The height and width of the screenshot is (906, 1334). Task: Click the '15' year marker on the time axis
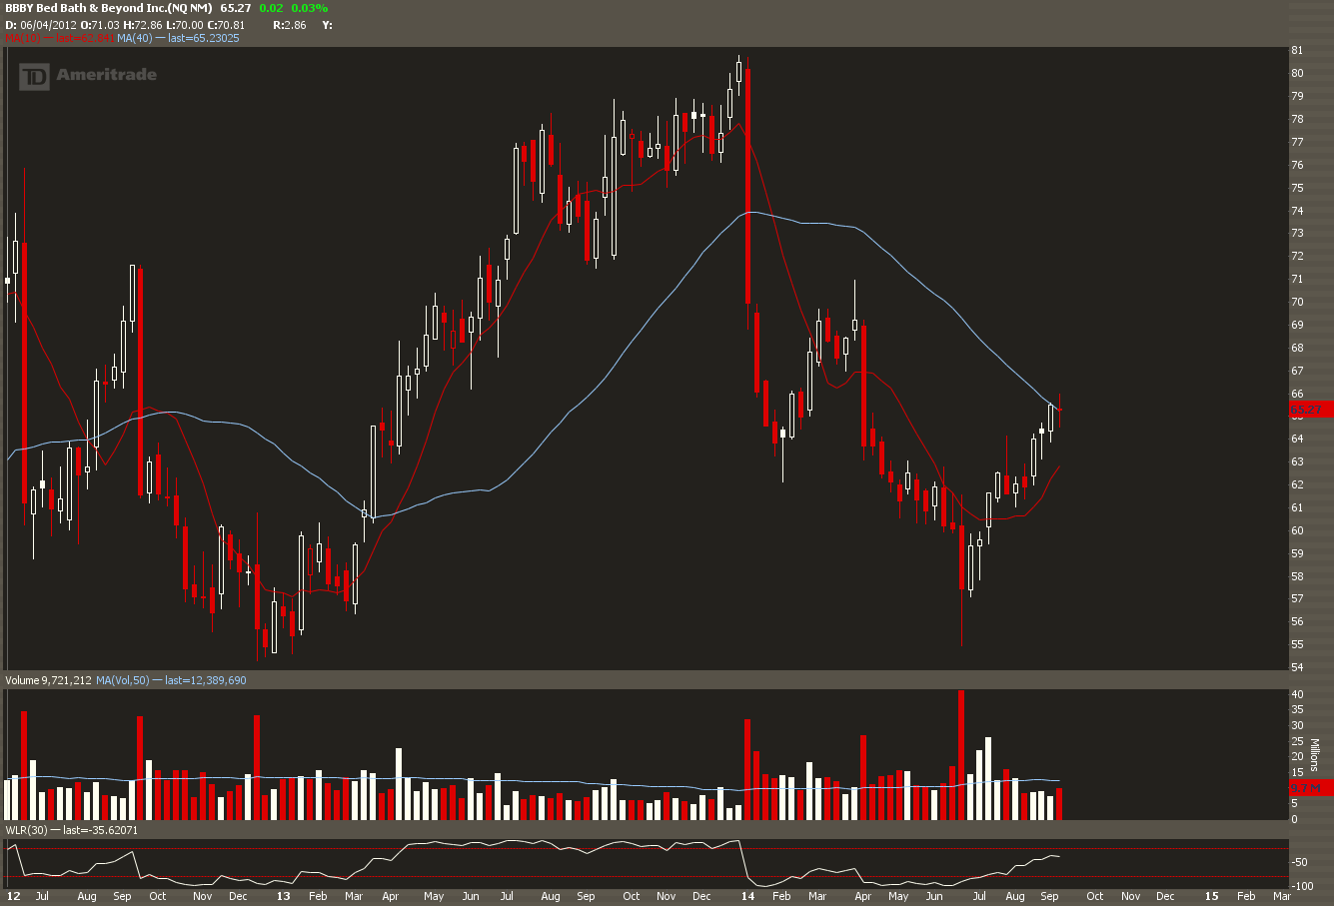[x=1211, y=897]
